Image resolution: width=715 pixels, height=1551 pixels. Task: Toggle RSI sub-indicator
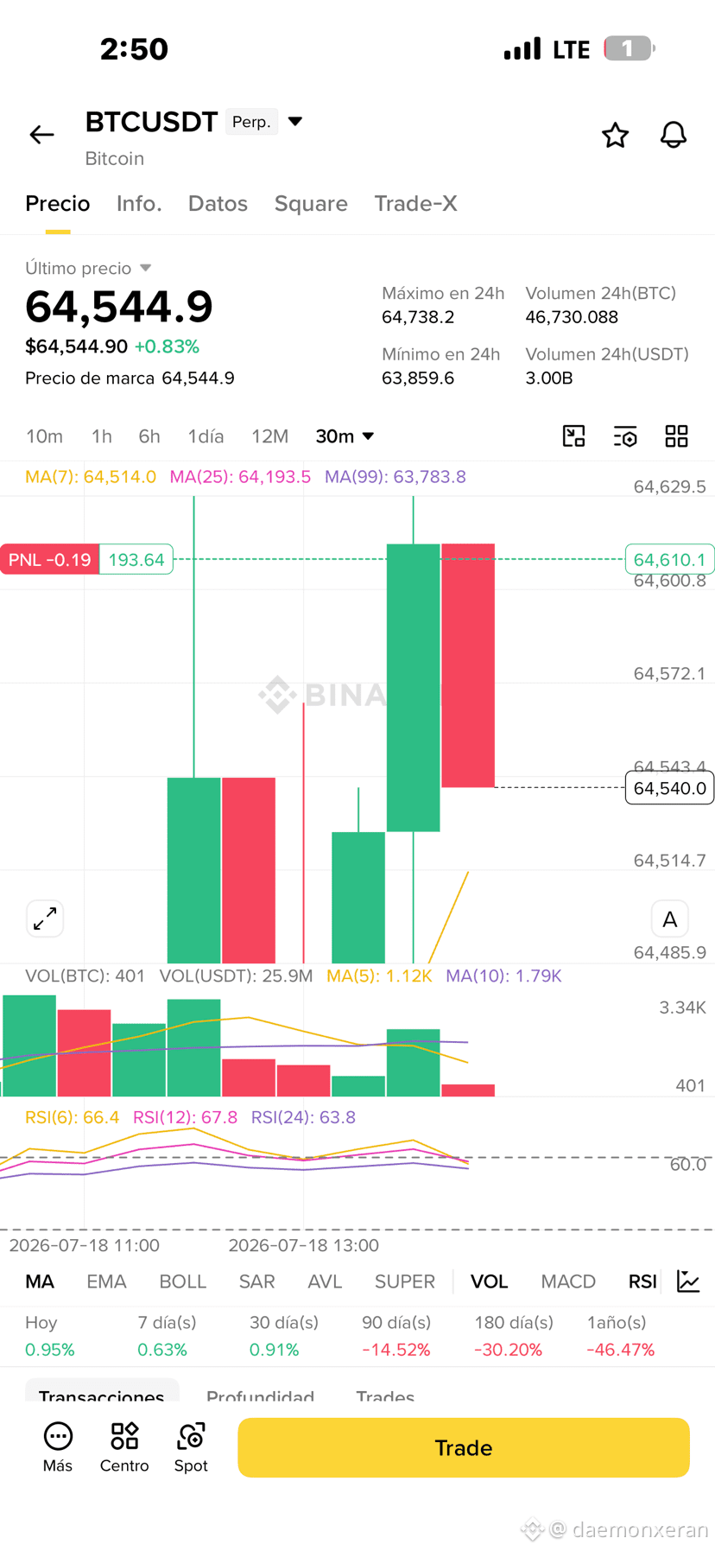tap(642, 1281)
